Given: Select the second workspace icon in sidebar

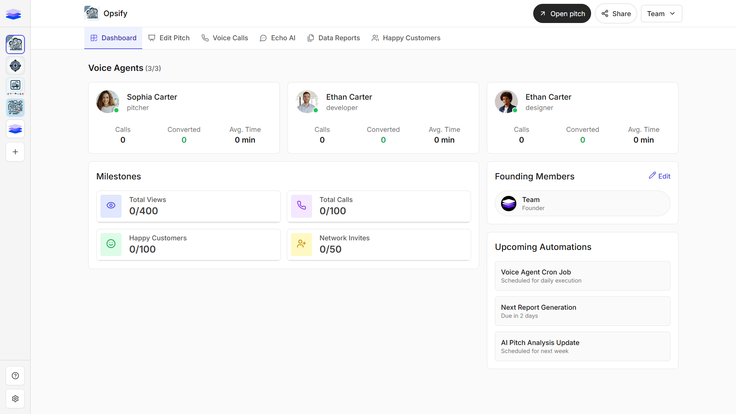Looking at the screenshot, I should [15, 66].
